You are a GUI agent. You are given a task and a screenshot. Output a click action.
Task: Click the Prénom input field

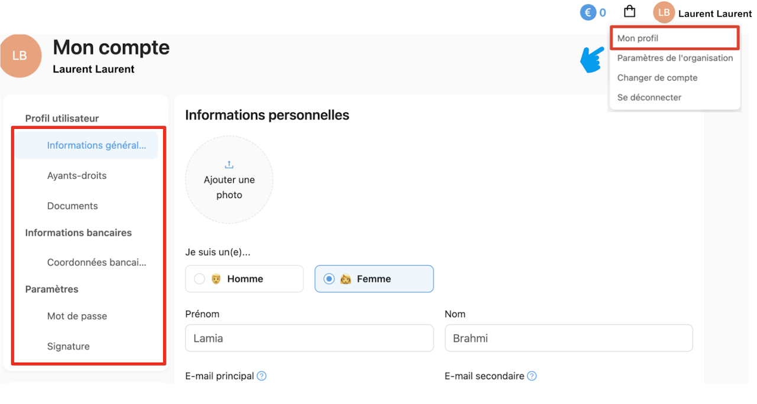[309, 338]
